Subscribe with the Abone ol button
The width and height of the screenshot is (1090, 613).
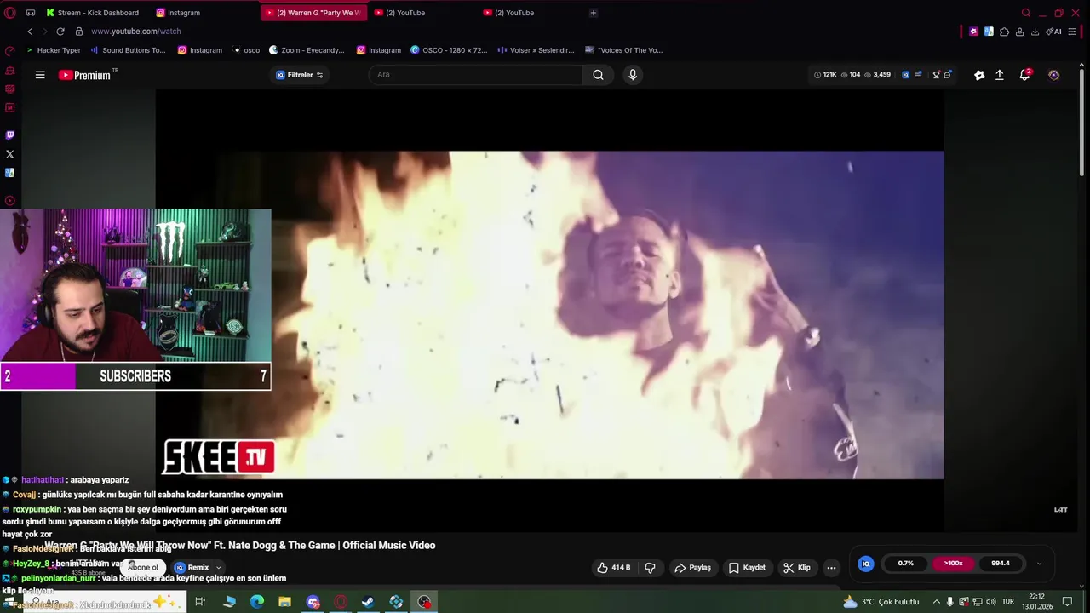click(x=142, y=567)
